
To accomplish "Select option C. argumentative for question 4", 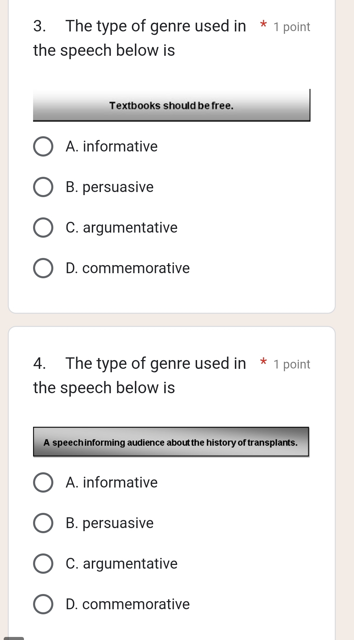I will pos(43,564).
